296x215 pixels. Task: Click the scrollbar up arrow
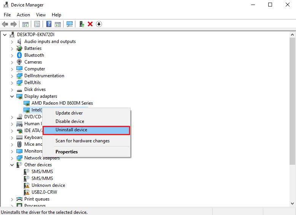(293, 35)
